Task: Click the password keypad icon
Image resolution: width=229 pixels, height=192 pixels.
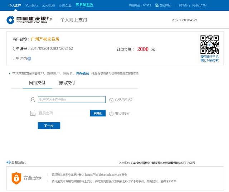Action: click(33, 113)
